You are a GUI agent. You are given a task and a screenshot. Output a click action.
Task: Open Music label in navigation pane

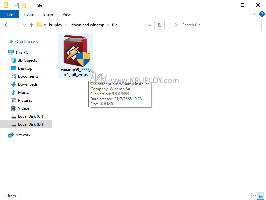(23, 92)
